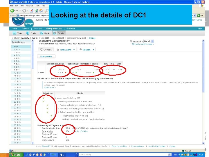209x157 pixels.
Task: Click the Change link in the filter bar
Action: 92,38
